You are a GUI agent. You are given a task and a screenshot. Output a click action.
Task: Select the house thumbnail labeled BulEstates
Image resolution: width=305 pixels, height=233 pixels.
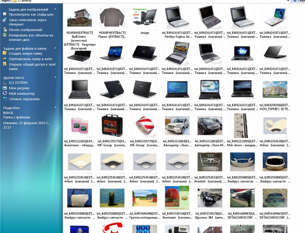(x=79, y=18)
